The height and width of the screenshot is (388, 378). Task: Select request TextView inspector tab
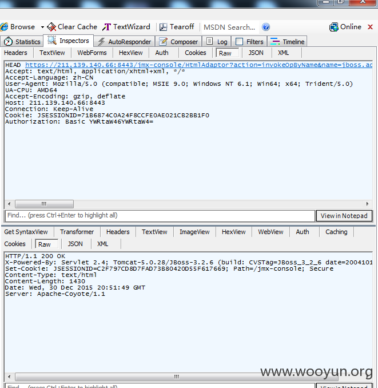coord(52,53)
